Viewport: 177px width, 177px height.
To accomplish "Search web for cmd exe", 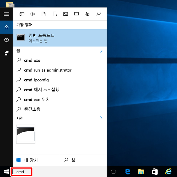I will 60,60.
